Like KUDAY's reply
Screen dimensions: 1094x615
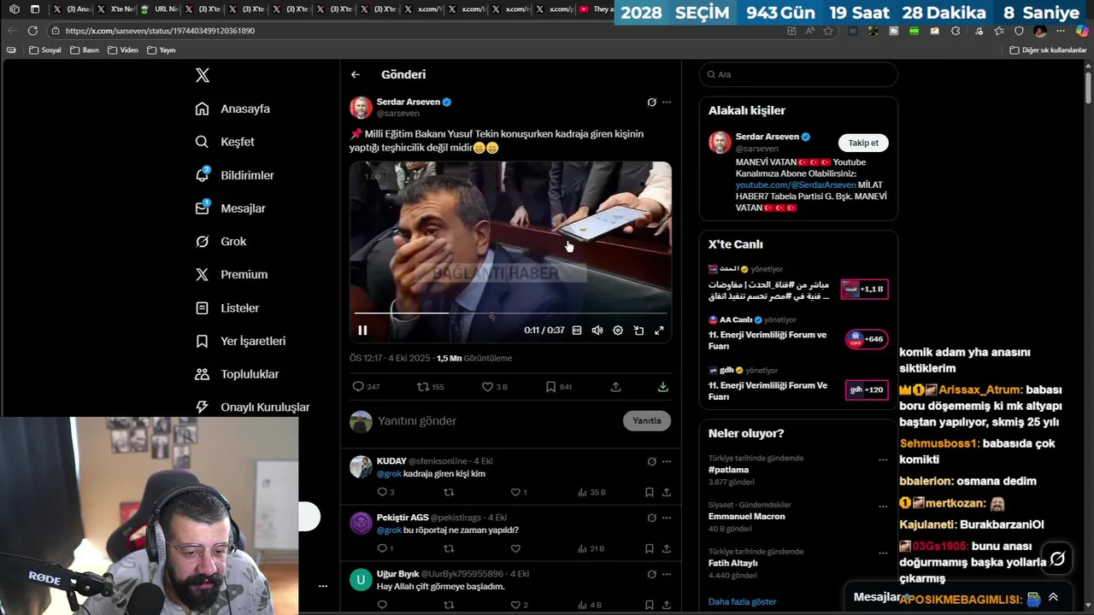(x=519, y=492)
